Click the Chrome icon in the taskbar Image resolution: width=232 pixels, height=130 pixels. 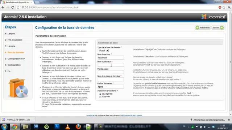tap(14, 127)
